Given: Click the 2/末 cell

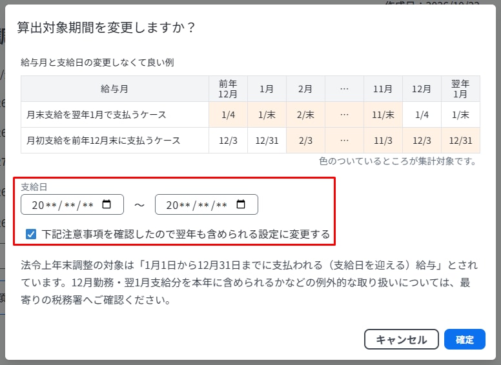Looking at the screenshot, I should (305, 115).
